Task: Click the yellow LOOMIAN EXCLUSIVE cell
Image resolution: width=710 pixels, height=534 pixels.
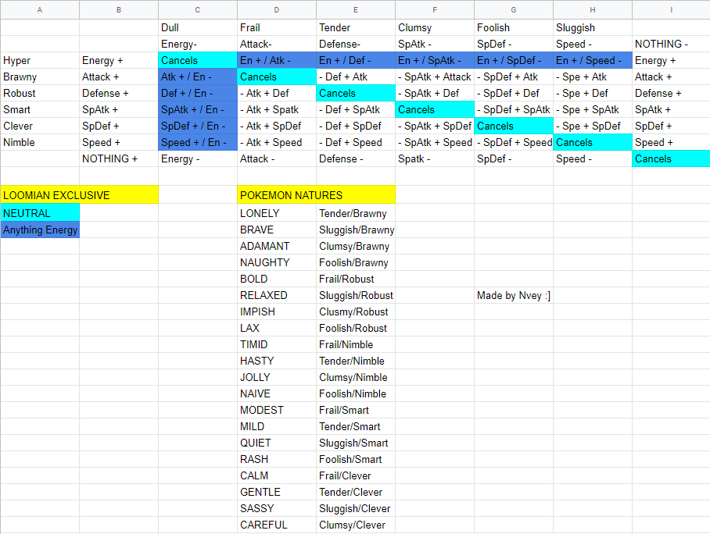Action: [x=79, y=195]
